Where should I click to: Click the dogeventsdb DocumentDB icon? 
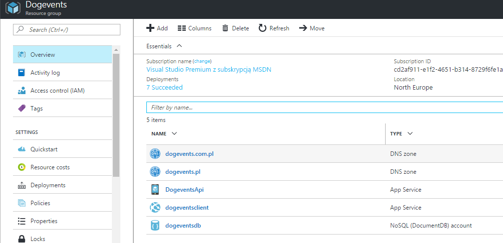click(155, 226)
